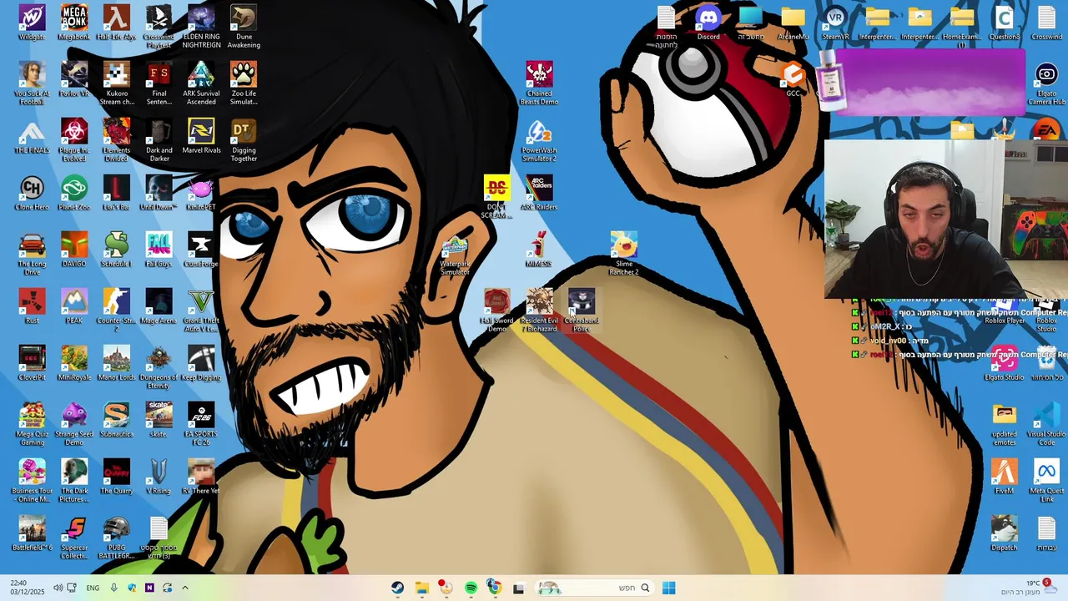Select the DON'T SCREAM icon
The height and width of the screenshot is (601, 1068).
tap(496, 197)
